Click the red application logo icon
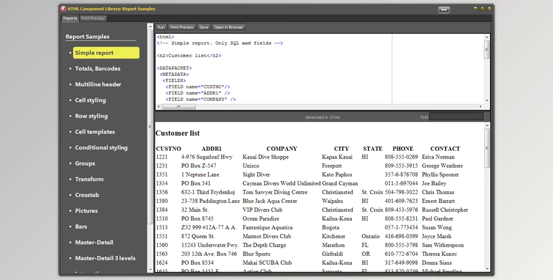The height and width of the screenshot is (280, 553). coord(63,9)
